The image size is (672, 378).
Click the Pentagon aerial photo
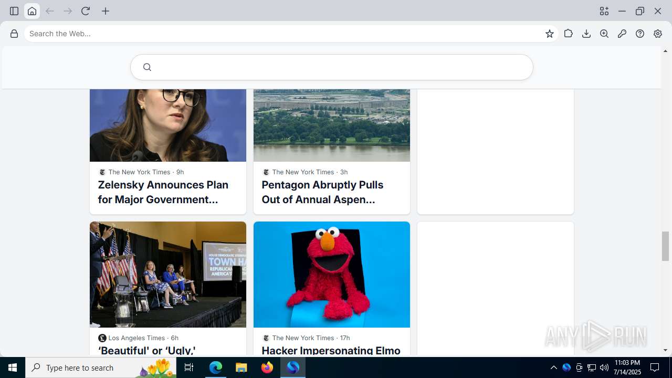(332, 125)
